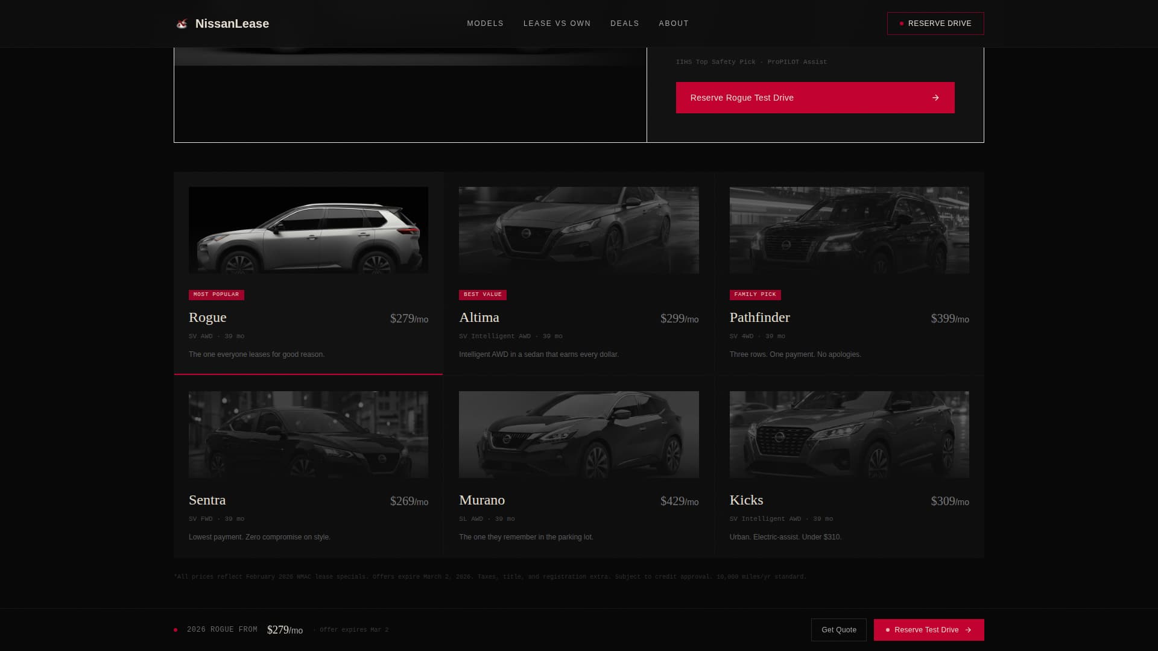This screenshot has width=1158, height=651.
Task: Click the "SV Intelligent AWD · 39 mo" Altima trim text
Action: tap(510, 336)
